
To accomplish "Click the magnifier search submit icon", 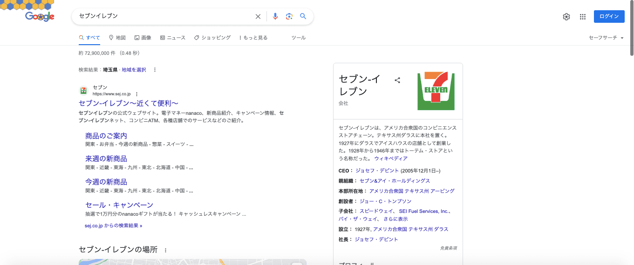I will coord(303,16).
